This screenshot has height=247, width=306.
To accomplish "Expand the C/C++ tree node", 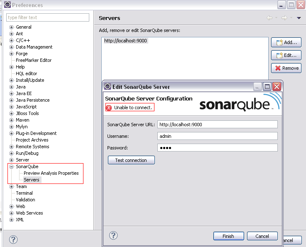I will (11, 40).
